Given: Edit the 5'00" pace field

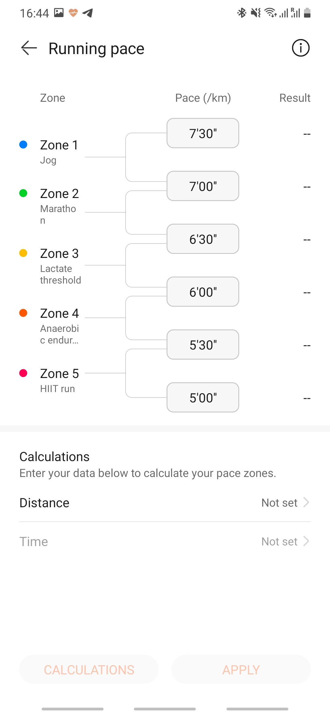Looking at the screenshot, I should (203, 398).
